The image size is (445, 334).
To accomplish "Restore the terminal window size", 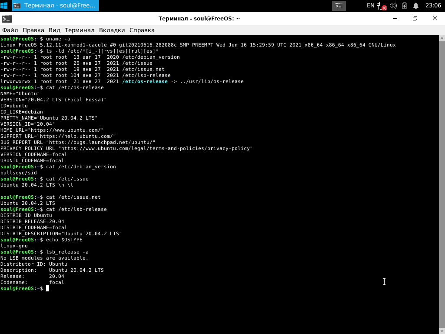I will 415,18.
